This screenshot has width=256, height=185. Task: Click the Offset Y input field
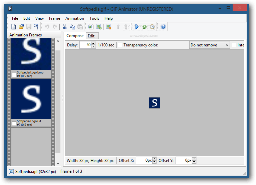[184, 160]
